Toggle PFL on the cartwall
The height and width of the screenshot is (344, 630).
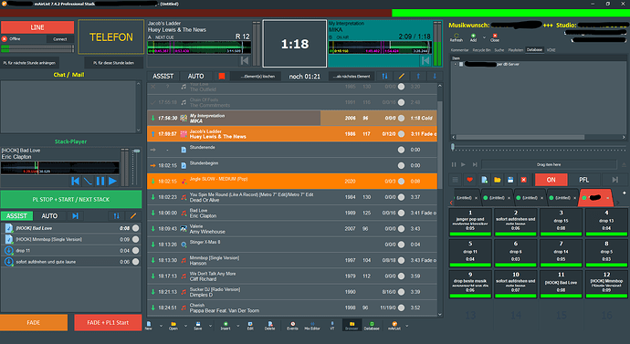click(x=583, y=180)
